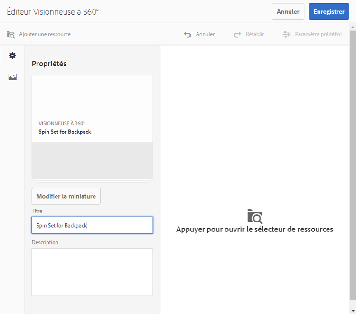This screenshot has width=356, height=314.
Task: Click the 'Titre' field label
Action: (37, 211)
